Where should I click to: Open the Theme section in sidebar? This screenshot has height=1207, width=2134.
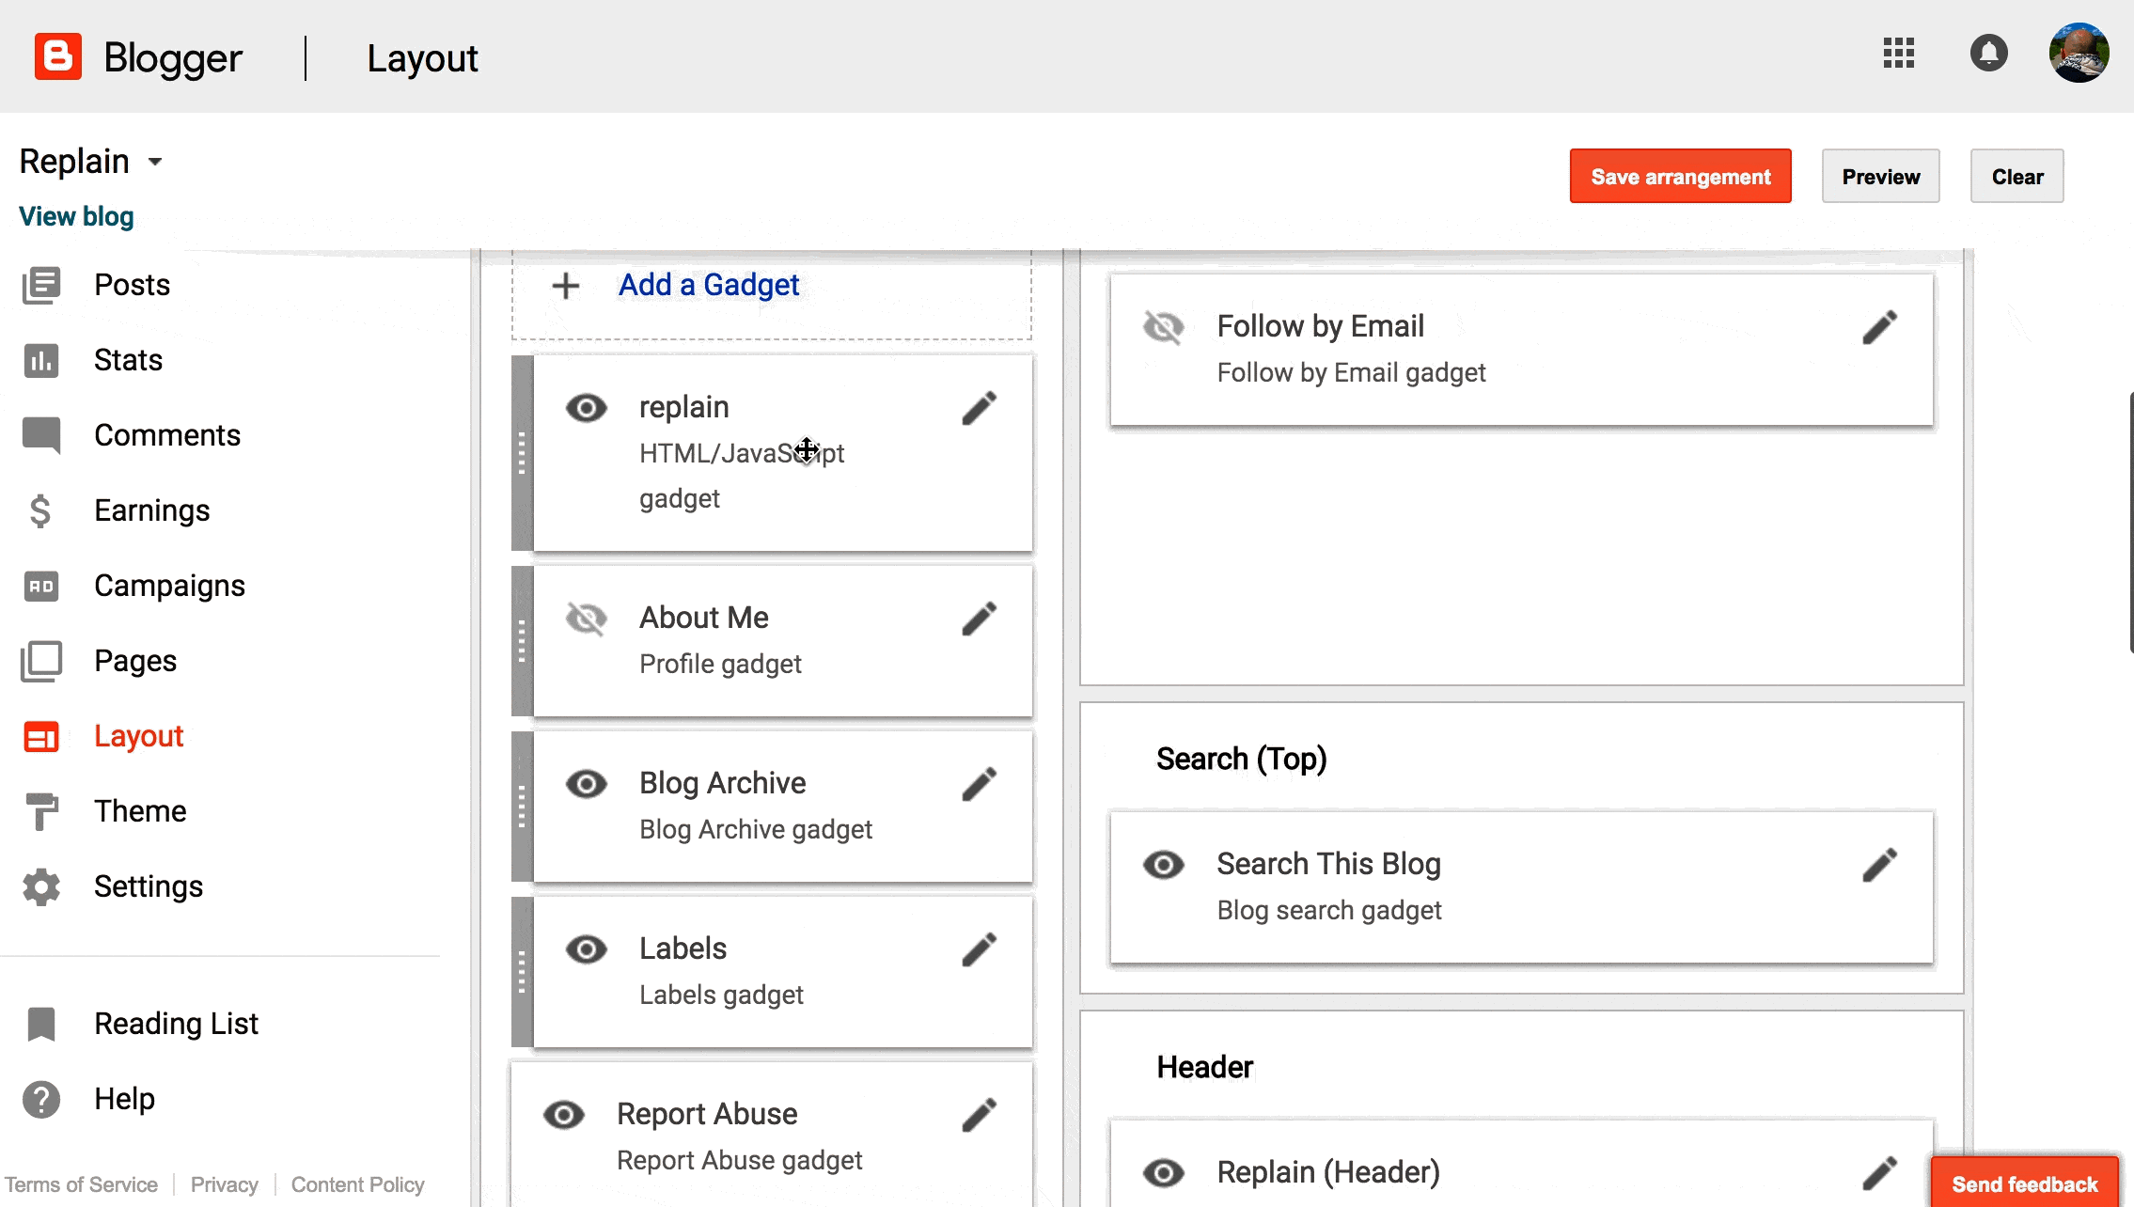pyautogui.click(x=139, y=810)
